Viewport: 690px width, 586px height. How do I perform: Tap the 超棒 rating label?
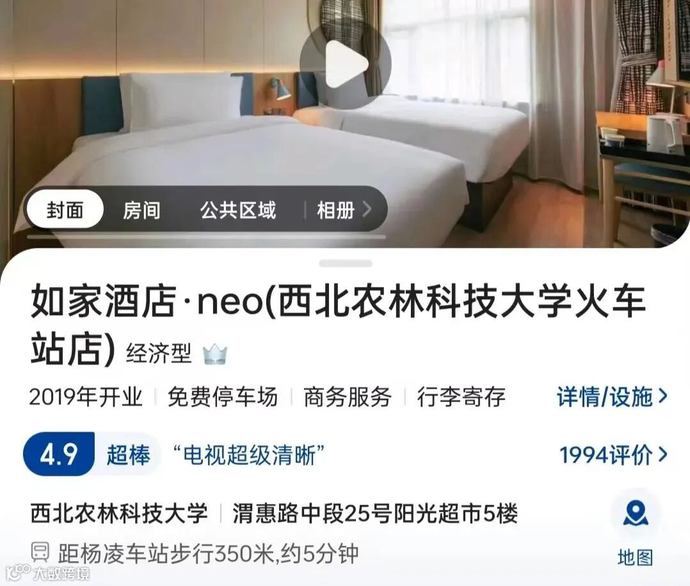128,455
